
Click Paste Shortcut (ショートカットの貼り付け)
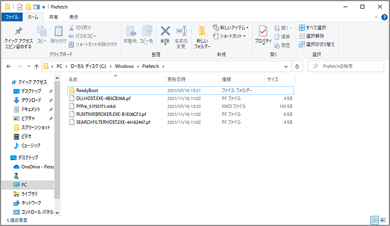point(93,45)
